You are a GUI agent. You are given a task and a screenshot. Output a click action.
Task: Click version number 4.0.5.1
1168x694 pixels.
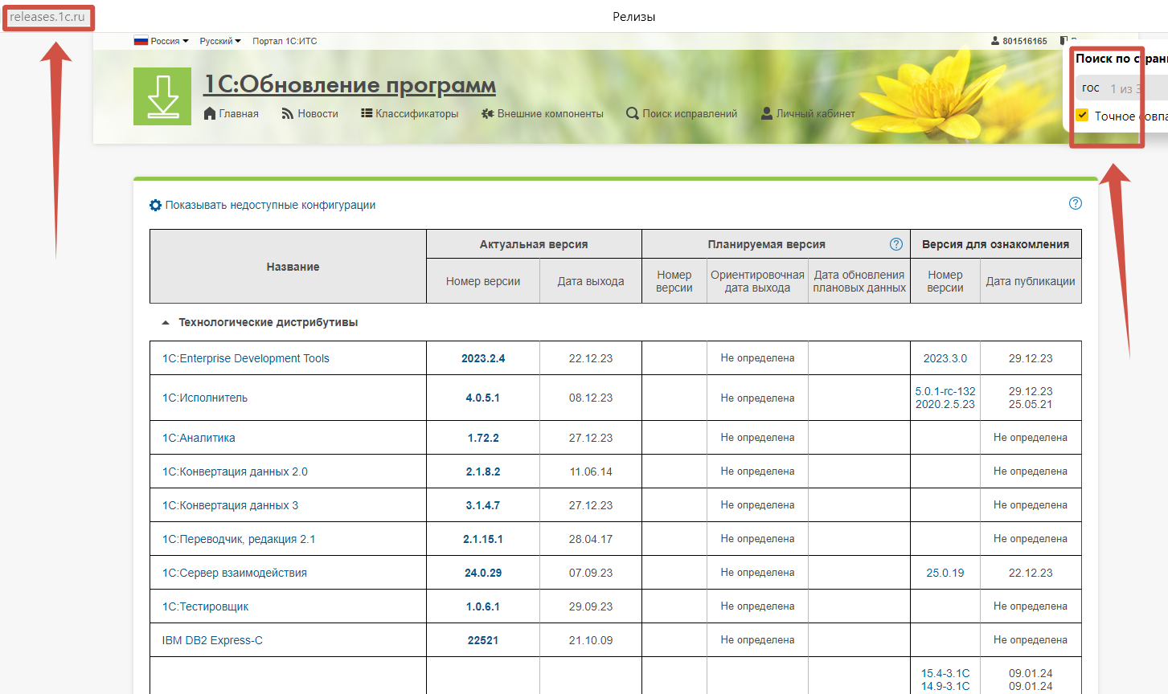(x=483, y=398)
